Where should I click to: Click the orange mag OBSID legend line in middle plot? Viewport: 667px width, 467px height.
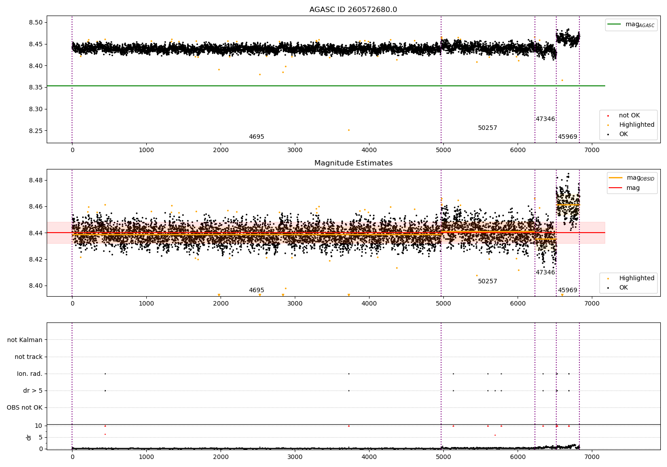coord(616,178)
